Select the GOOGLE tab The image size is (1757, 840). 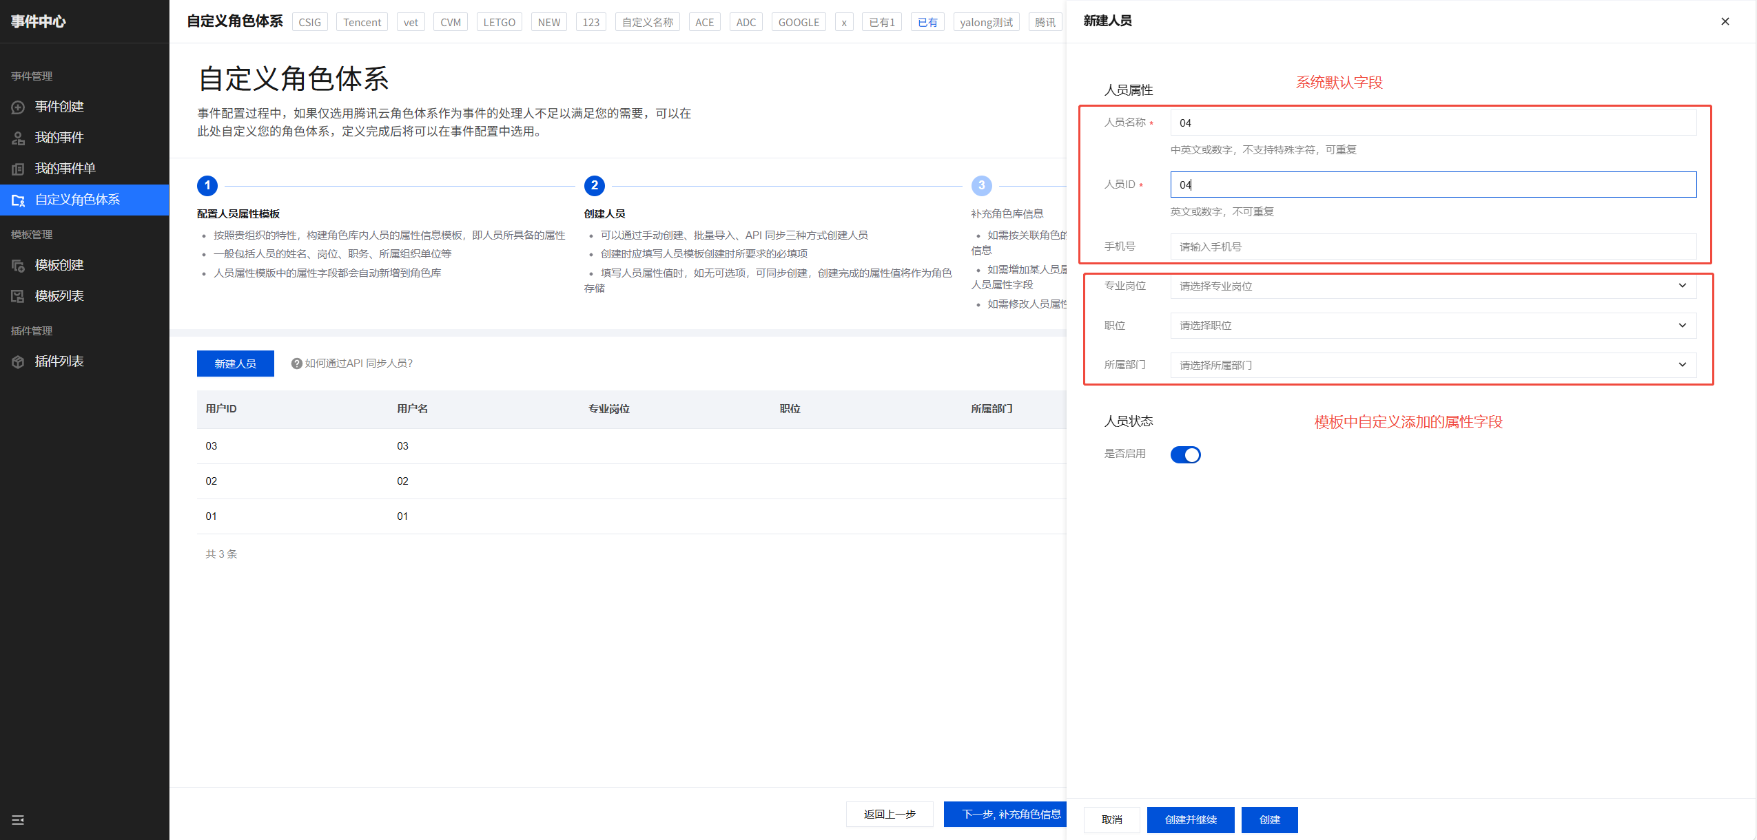coord(798,22)
